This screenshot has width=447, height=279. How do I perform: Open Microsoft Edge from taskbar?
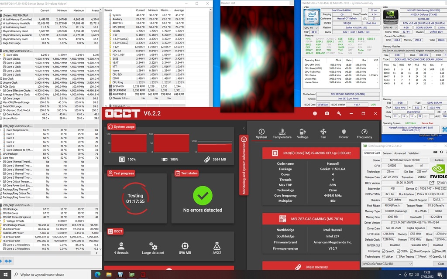[x=97, y=275]
